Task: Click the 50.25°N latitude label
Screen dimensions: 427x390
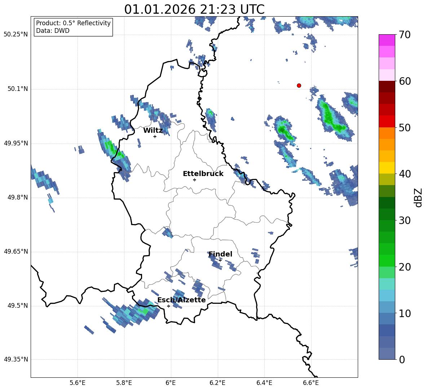Action: click(x=16, y=35)
